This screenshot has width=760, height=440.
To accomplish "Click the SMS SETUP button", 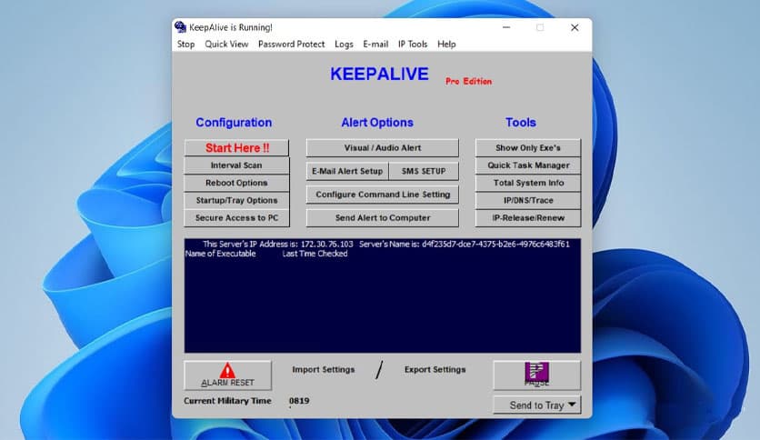I will (424, 171).
